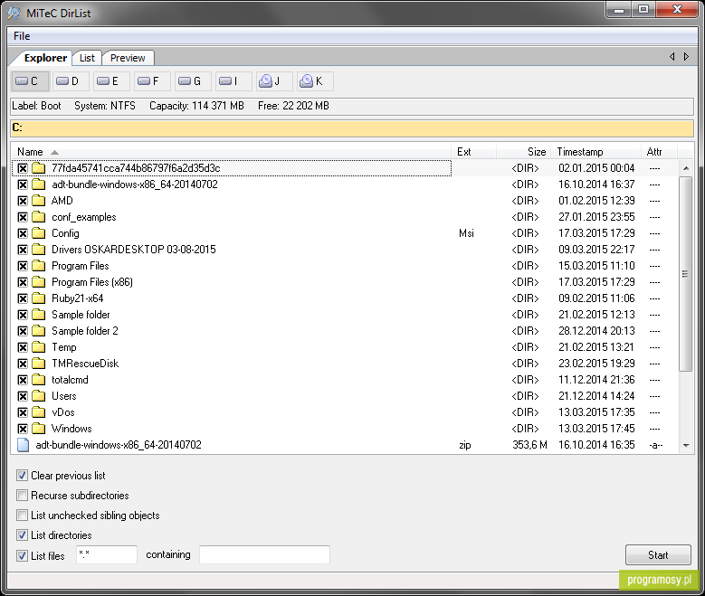Image resolution: width=705 pixels, height=596 pixels.
Task: Toggle checkbox for Program Files (x86)
Action: pos(23,282)
